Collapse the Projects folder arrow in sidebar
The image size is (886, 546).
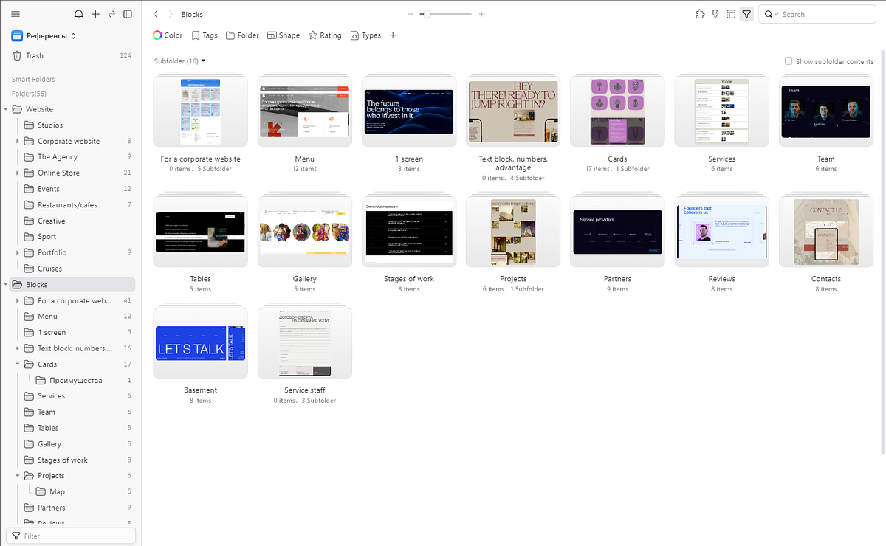click(x=18, y=476)
